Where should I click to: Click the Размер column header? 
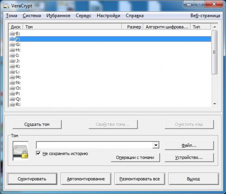pyautogui.click(x=132, y=27)
